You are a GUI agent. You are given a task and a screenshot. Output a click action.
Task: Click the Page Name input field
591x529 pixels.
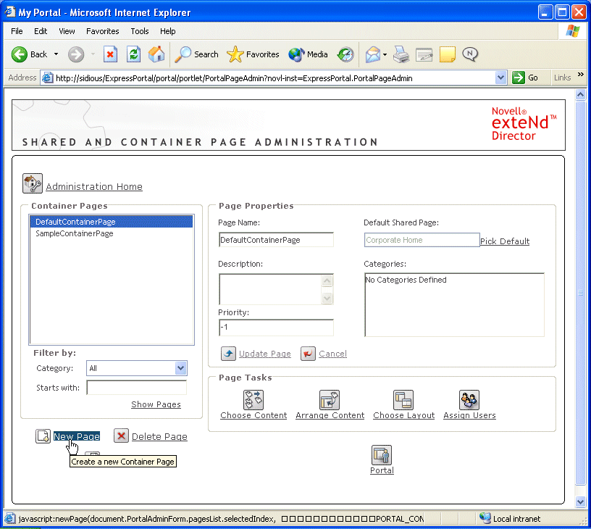[x=276, y=240]
